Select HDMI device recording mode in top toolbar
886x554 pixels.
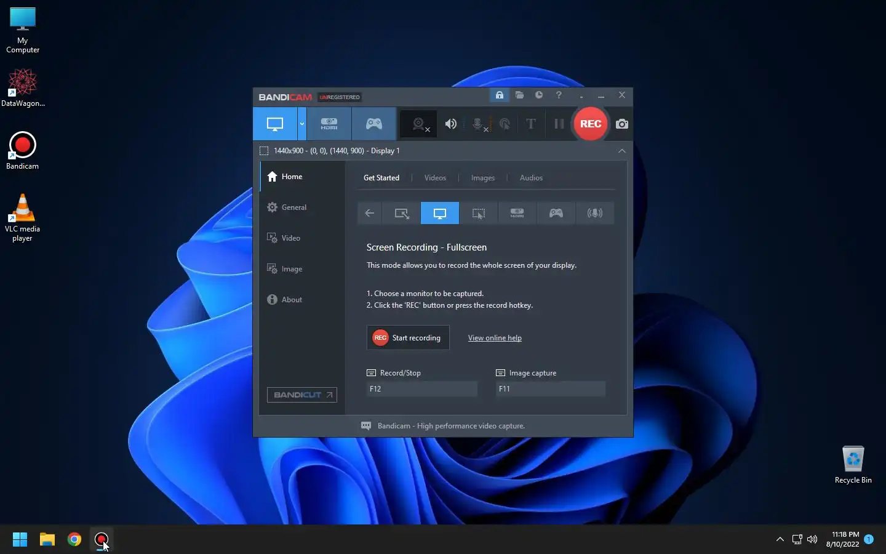point(329,124)
